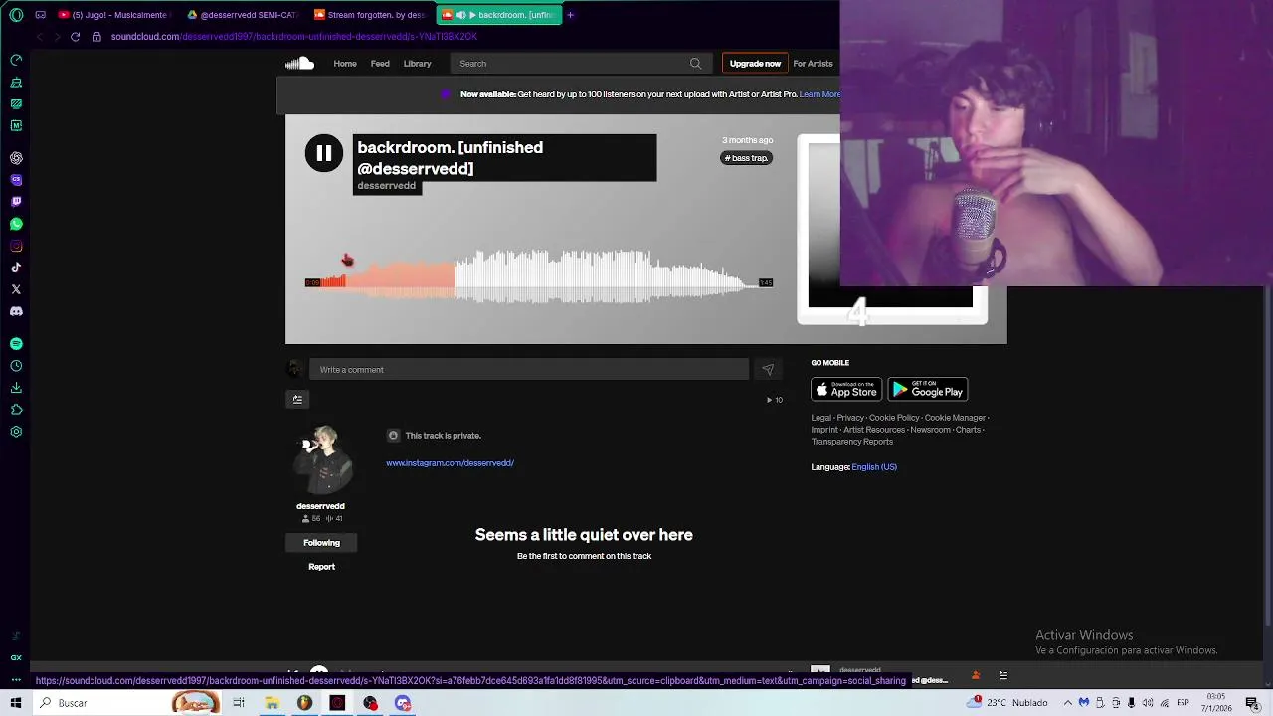Open desserrvedd profile avatar

(321, 460)
